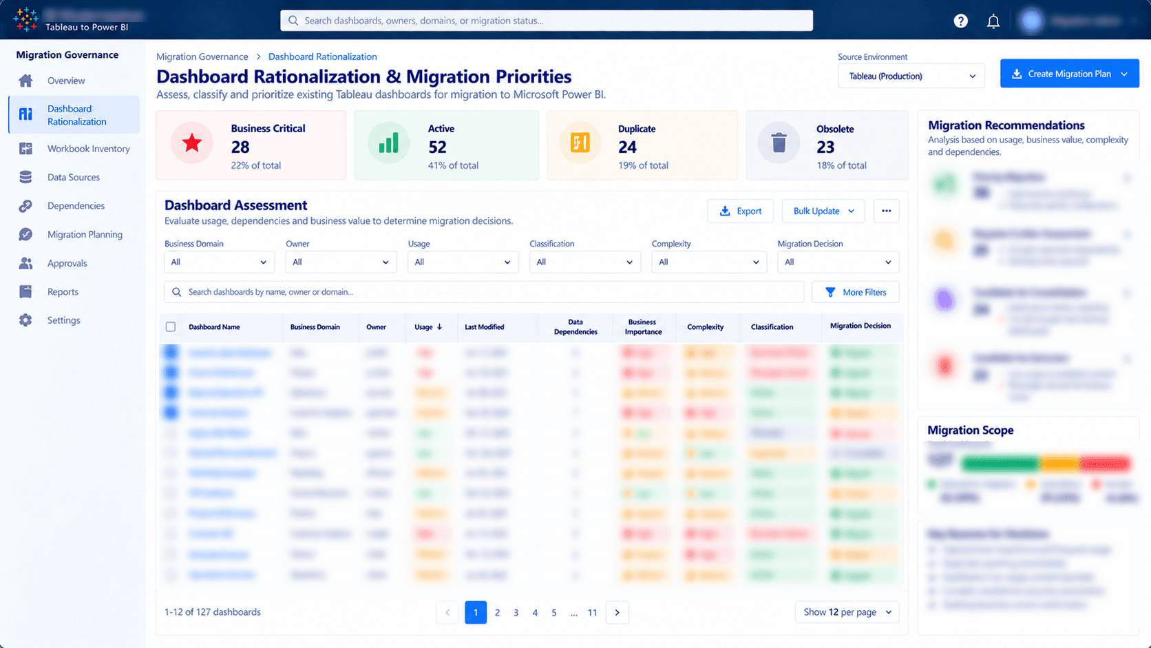
Task: Open Dependencies link icon in sidebar
Action: coord(25,206)
